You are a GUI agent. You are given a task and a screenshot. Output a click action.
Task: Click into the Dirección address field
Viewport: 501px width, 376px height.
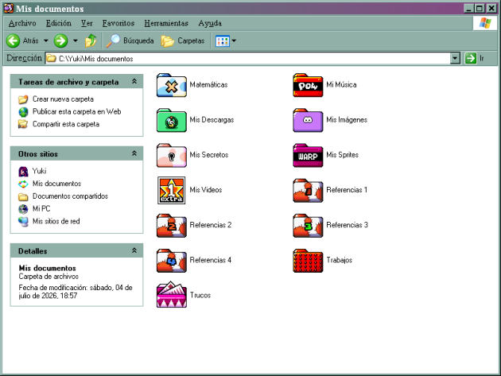(248, 59)
